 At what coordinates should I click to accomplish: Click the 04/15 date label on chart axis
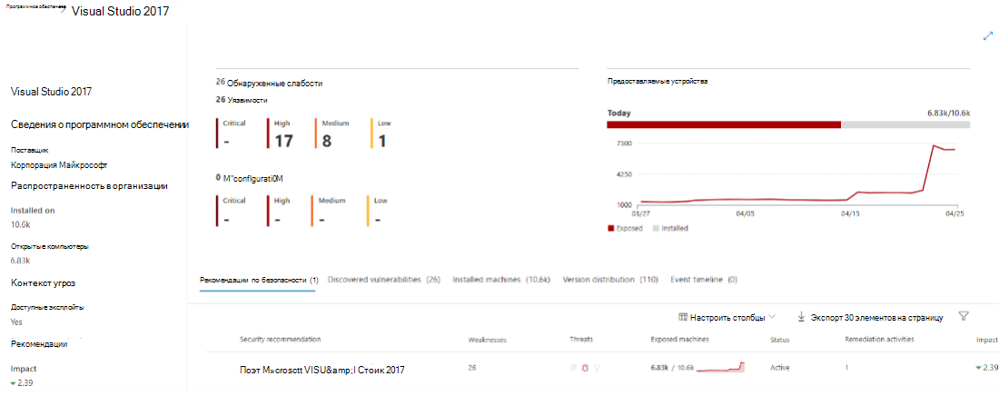click(849, 215)
